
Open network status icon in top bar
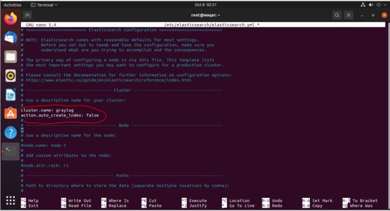coord(363,4)
